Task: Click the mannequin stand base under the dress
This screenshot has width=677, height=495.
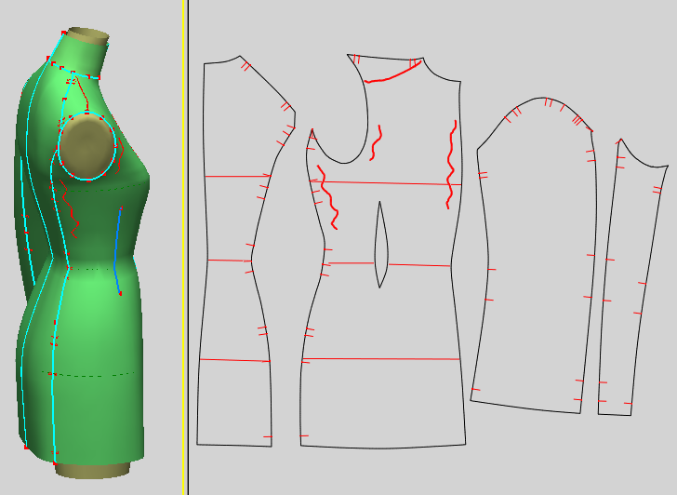Action: (93, 470)
